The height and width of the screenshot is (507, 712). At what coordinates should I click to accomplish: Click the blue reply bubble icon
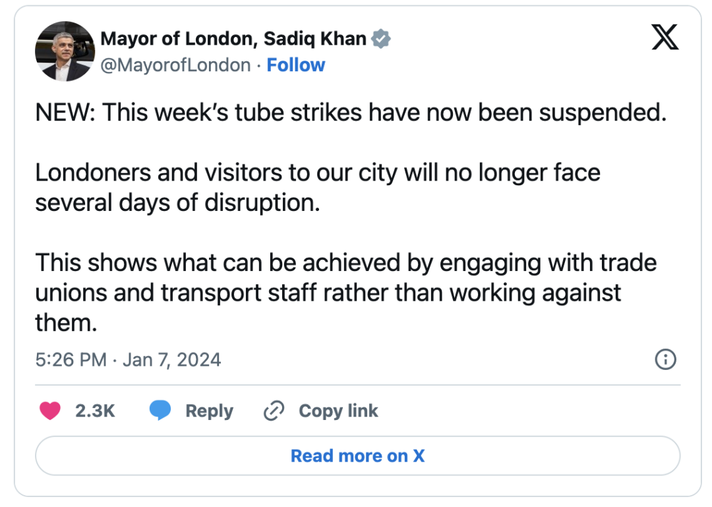160,411
